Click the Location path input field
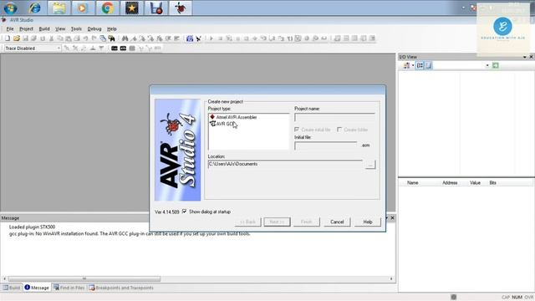The height and width of the screenshot is (301, 535). click(x=285, y=164)
